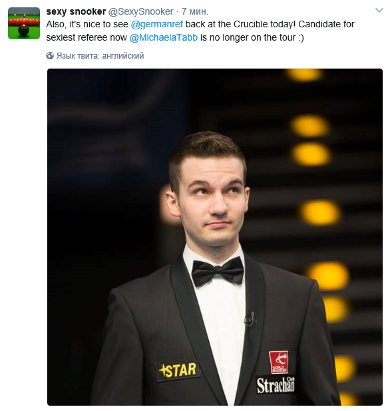This screenshot has width=390, height=411.
Task: Click the text 'is no longer on the tour'
Action: point(248,37)
